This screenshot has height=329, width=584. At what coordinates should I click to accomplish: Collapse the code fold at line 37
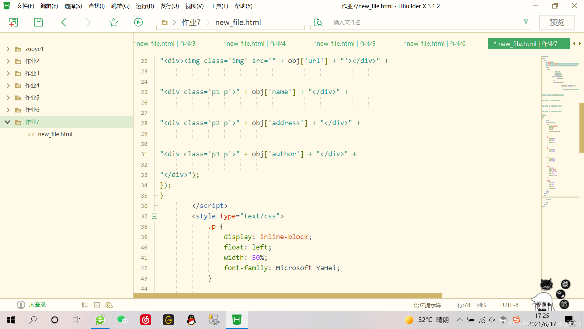click(155, 216)
